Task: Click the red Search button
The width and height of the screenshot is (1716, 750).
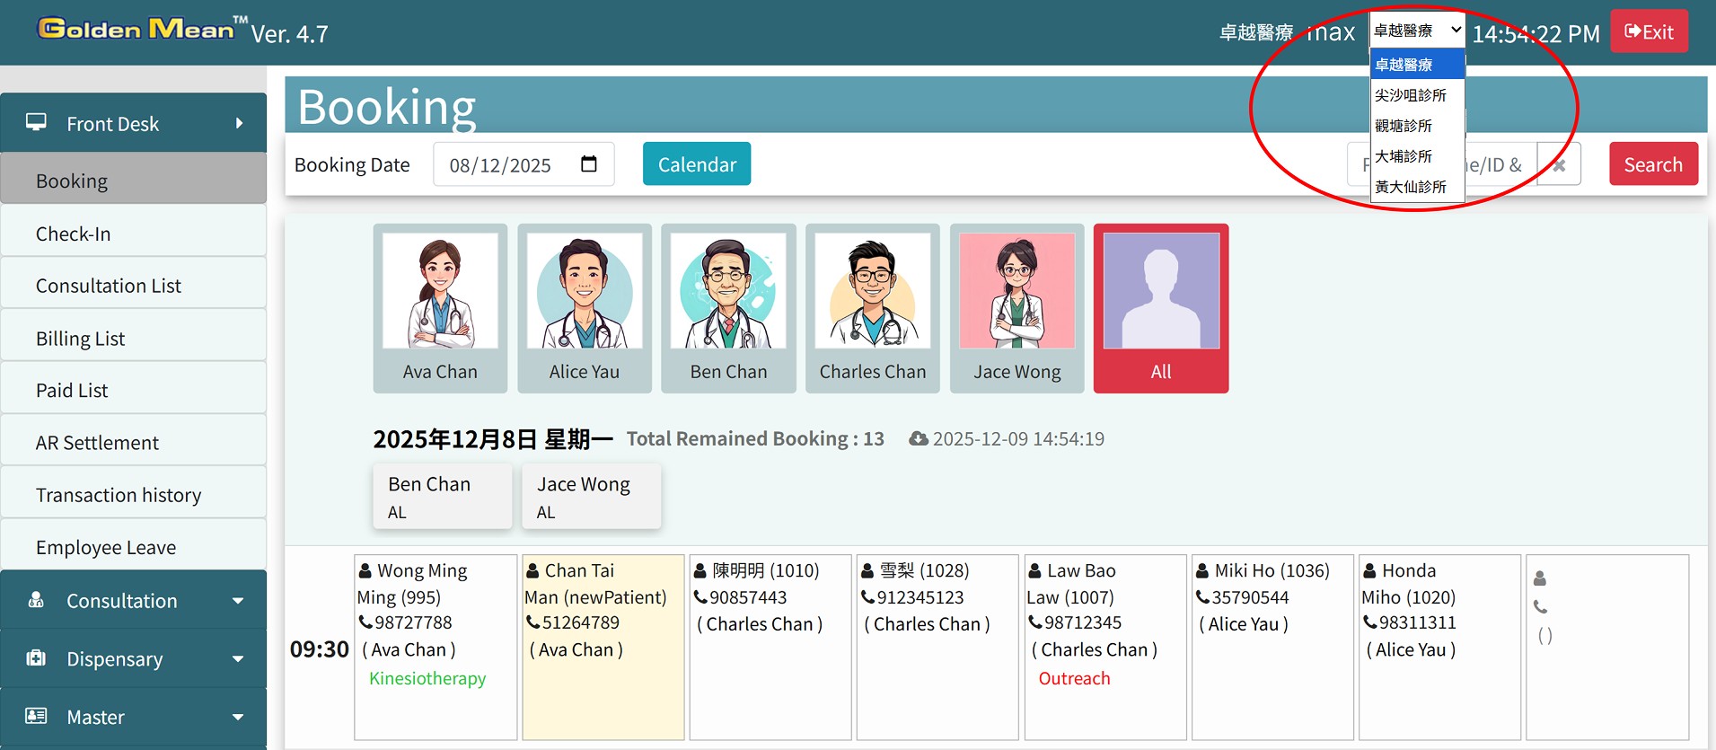Action: click(1652, 164)
